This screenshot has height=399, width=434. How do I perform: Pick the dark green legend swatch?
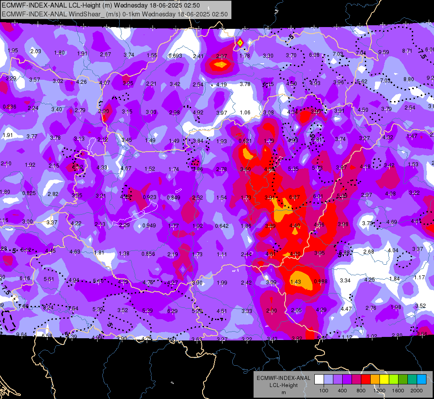[x=403, y=379]
